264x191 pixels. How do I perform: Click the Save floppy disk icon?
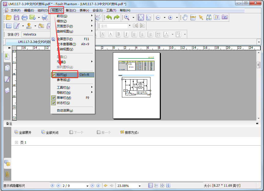coord(17,17)
